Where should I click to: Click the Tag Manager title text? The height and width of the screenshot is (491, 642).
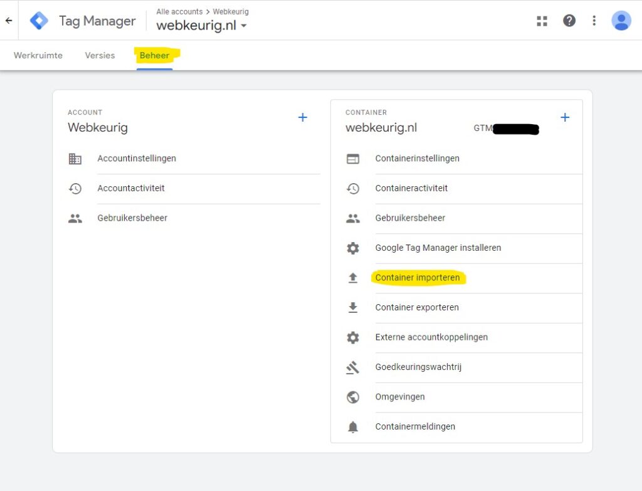coord(97,21)
